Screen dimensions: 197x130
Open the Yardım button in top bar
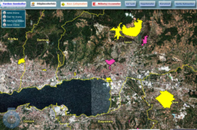point(13,4)
